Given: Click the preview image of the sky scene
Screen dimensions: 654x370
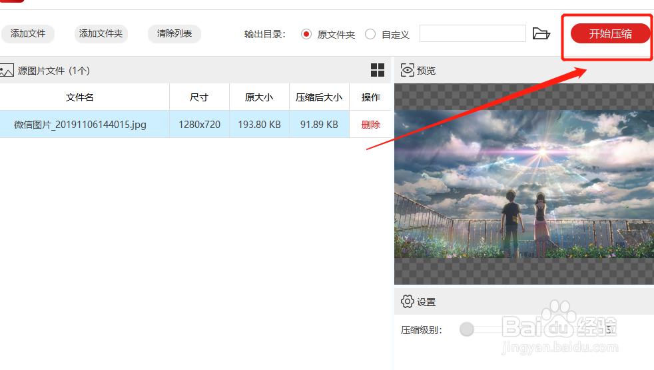Looking at the screenshot, I should (x=524, y=184).
